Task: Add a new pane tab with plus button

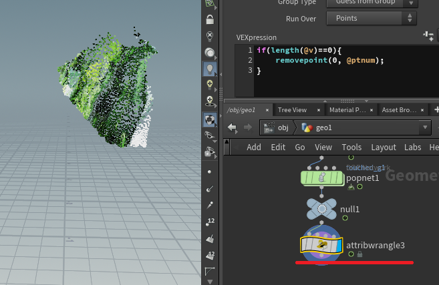Action: tap(436, 109)
